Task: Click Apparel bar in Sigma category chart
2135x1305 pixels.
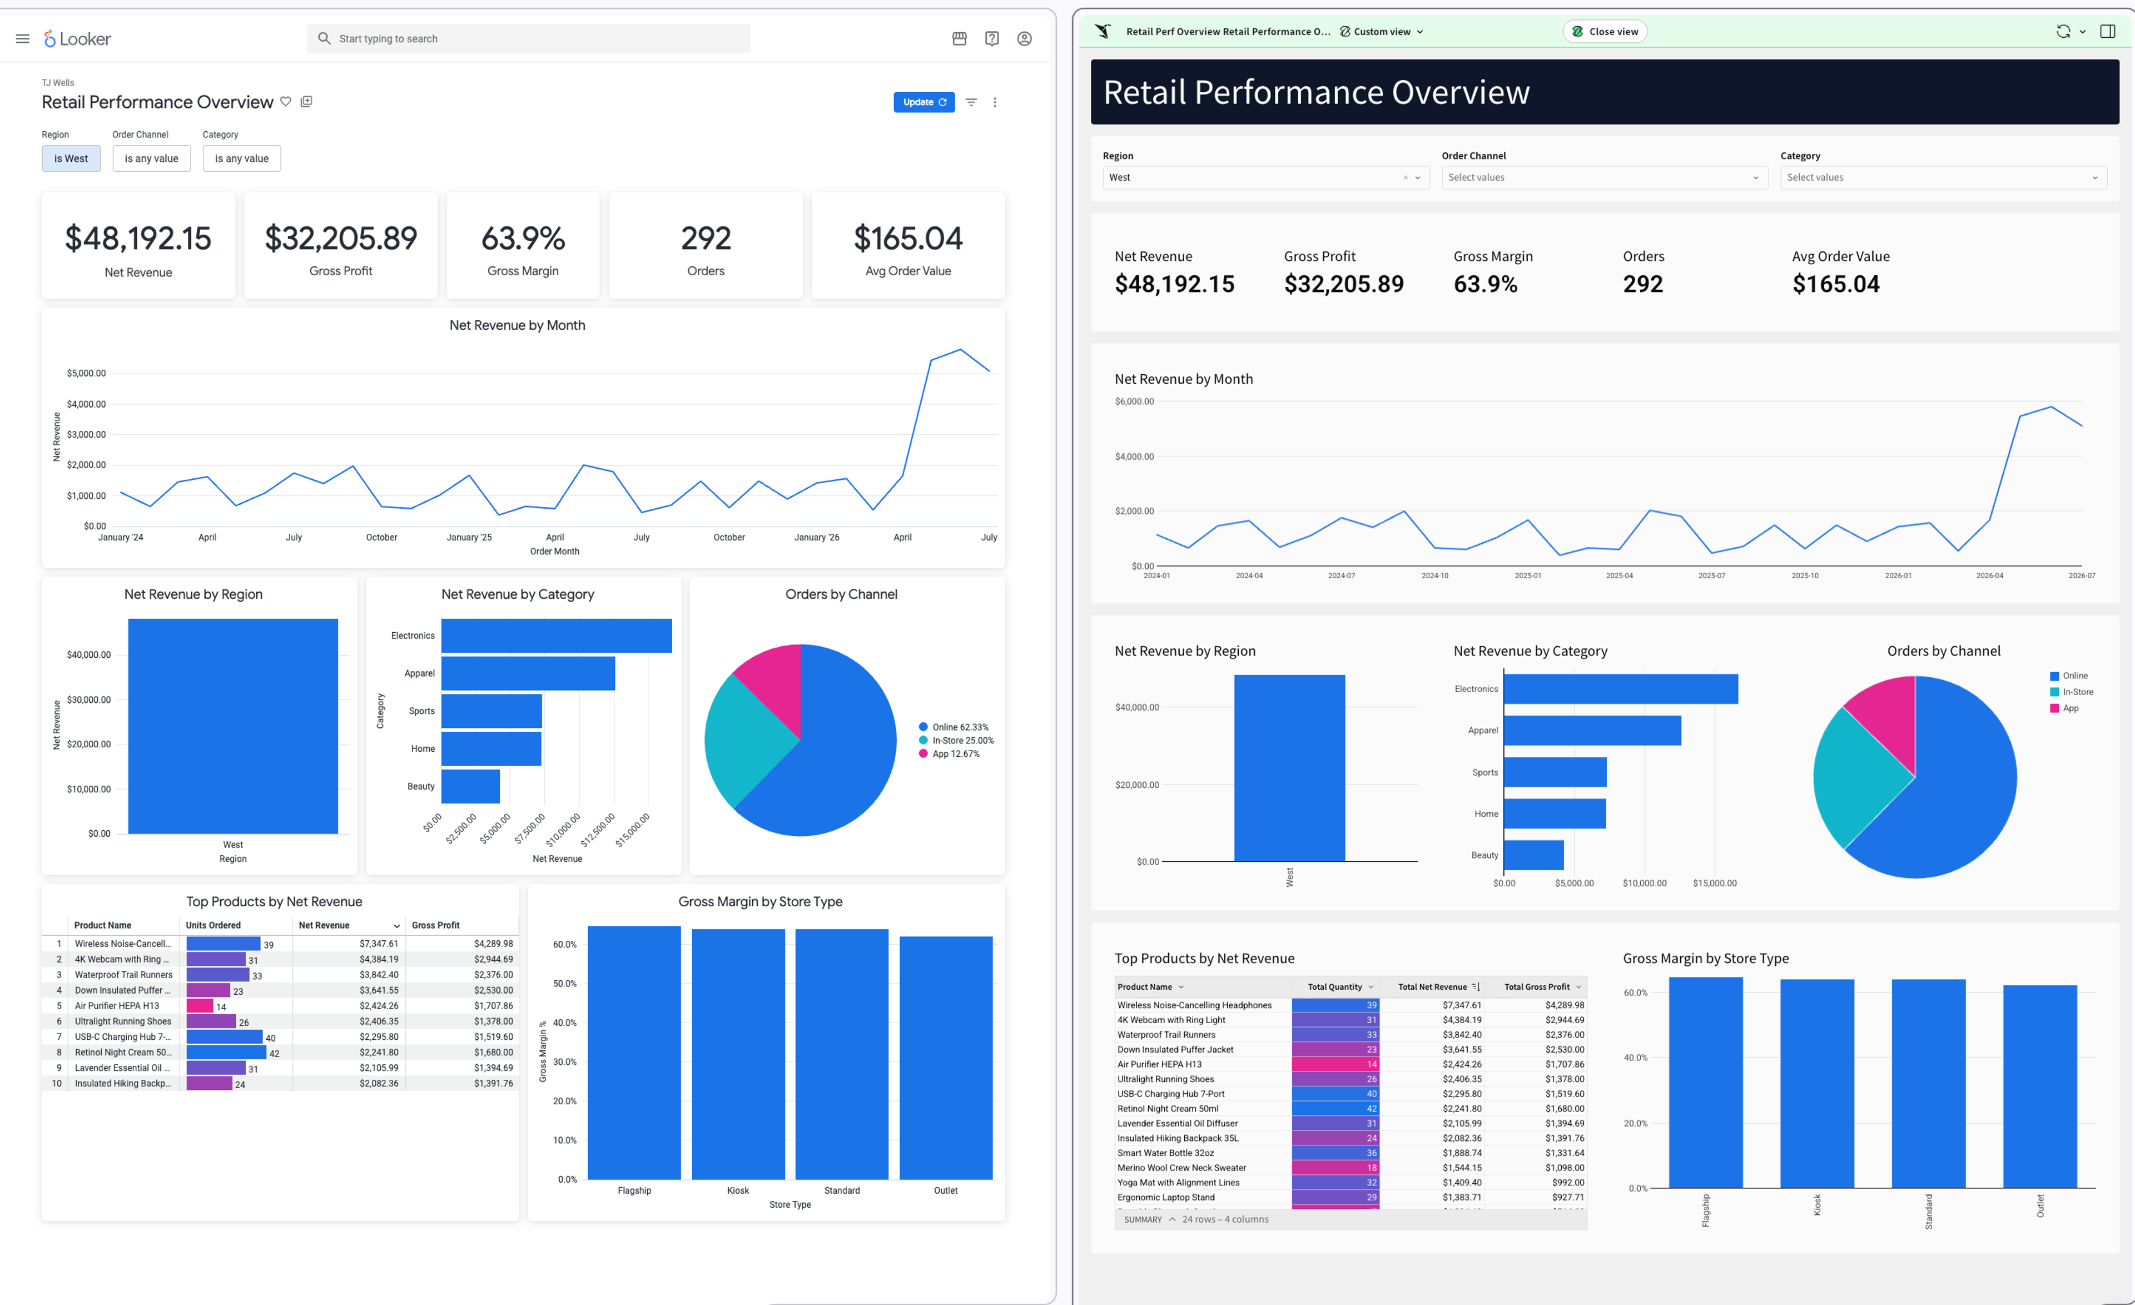Action: [1592, 731]
